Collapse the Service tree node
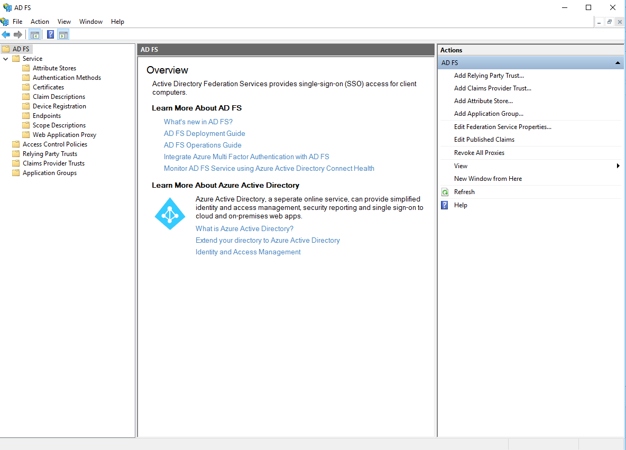 6,59
